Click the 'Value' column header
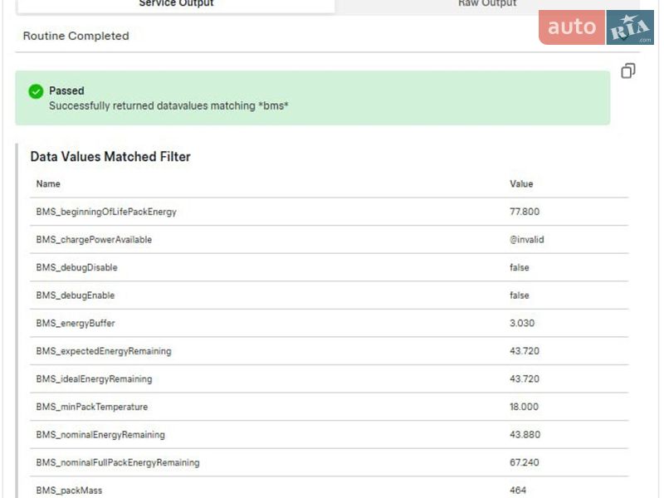This screenshot has height=498, width=664. coord(521,183)
